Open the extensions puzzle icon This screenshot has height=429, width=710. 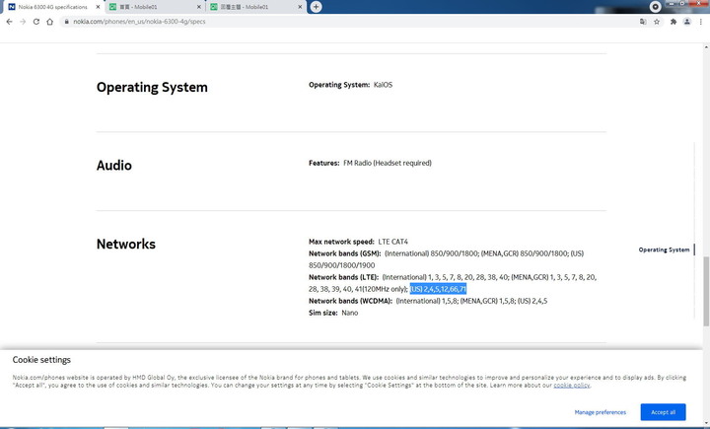tap(674, 22)
